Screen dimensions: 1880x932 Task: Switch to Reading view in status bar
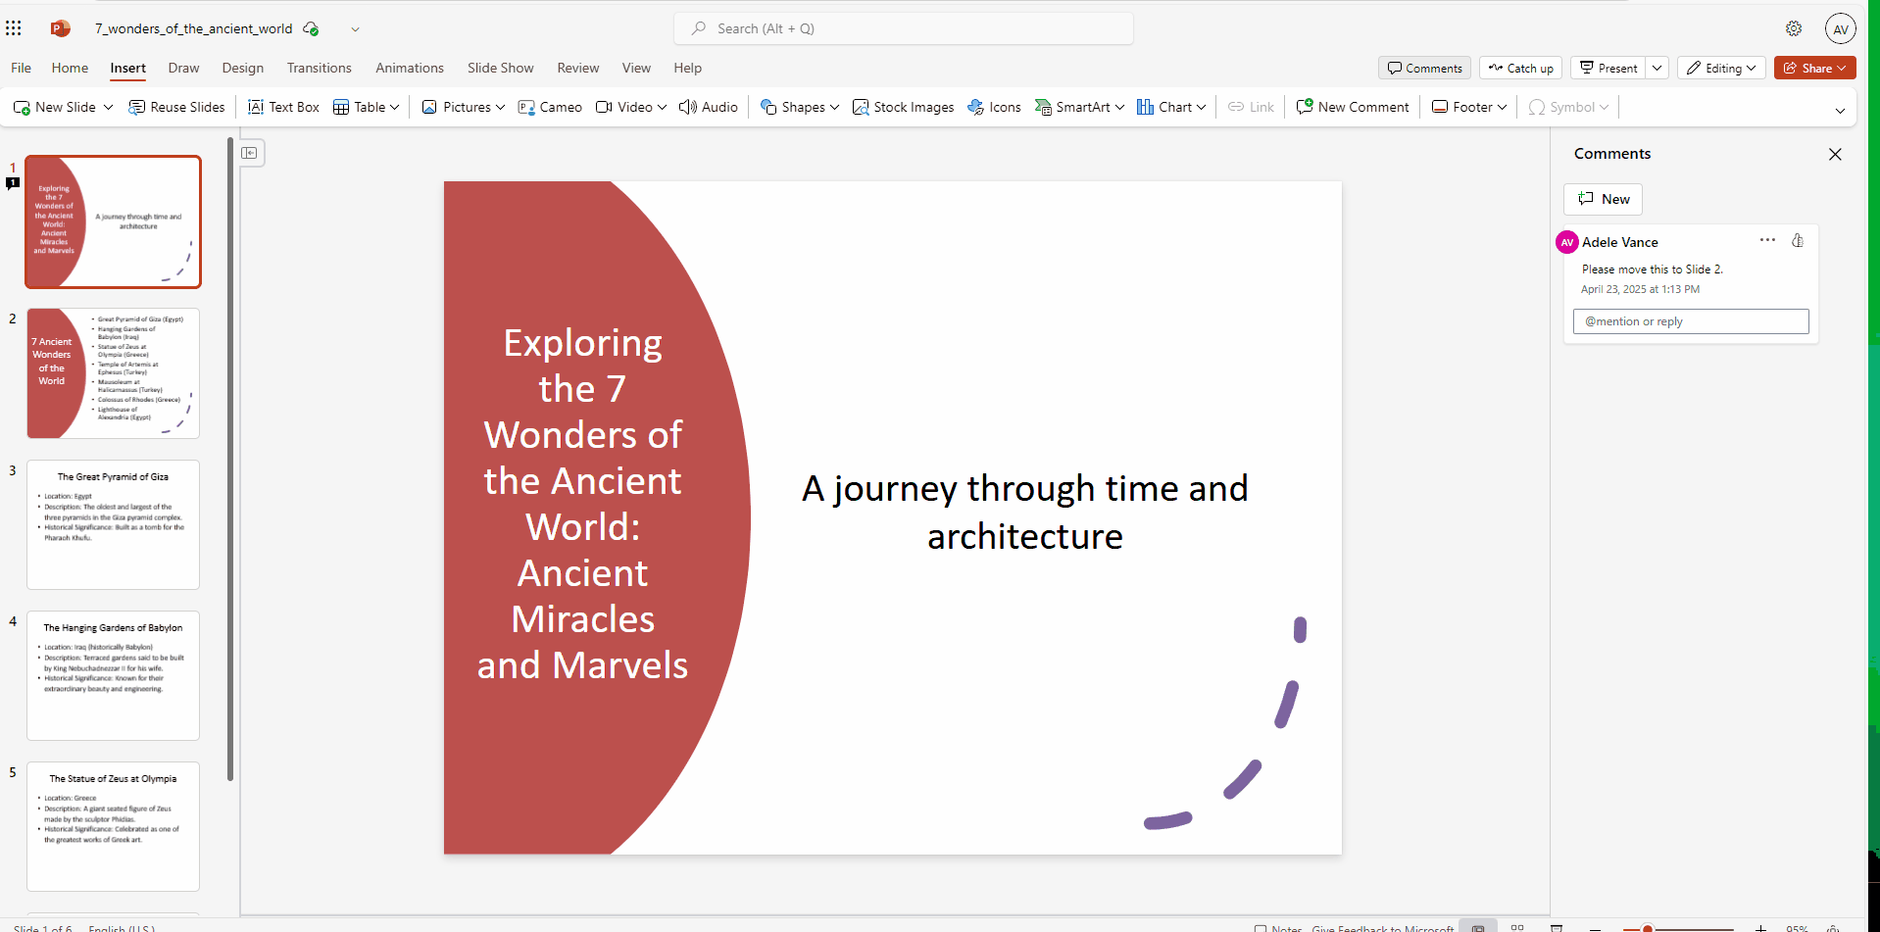tap(1558, 926)
